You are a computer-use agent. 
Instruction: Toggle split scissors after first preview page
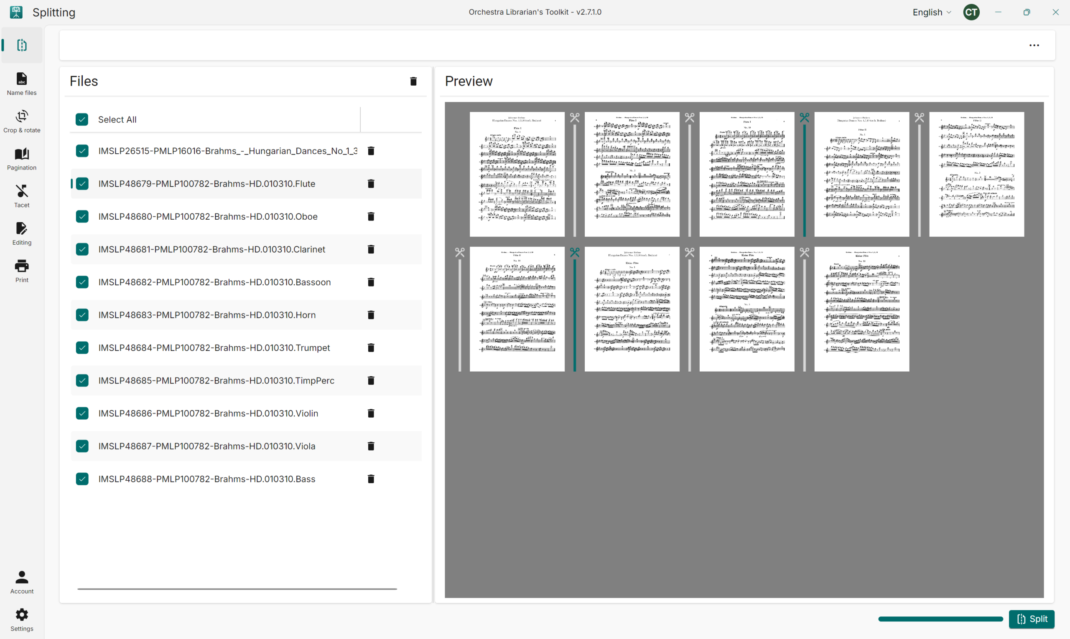pyautogui.click(x=574, y=117)
